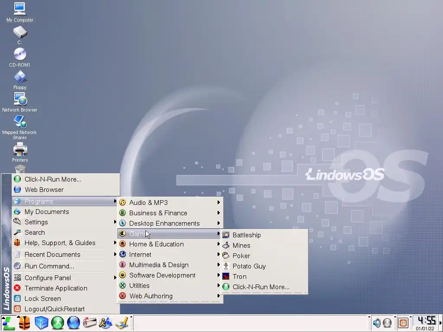Viewport: 443px width, 332px height.
Task: Launch Potato Guy game
Action: 264,266
